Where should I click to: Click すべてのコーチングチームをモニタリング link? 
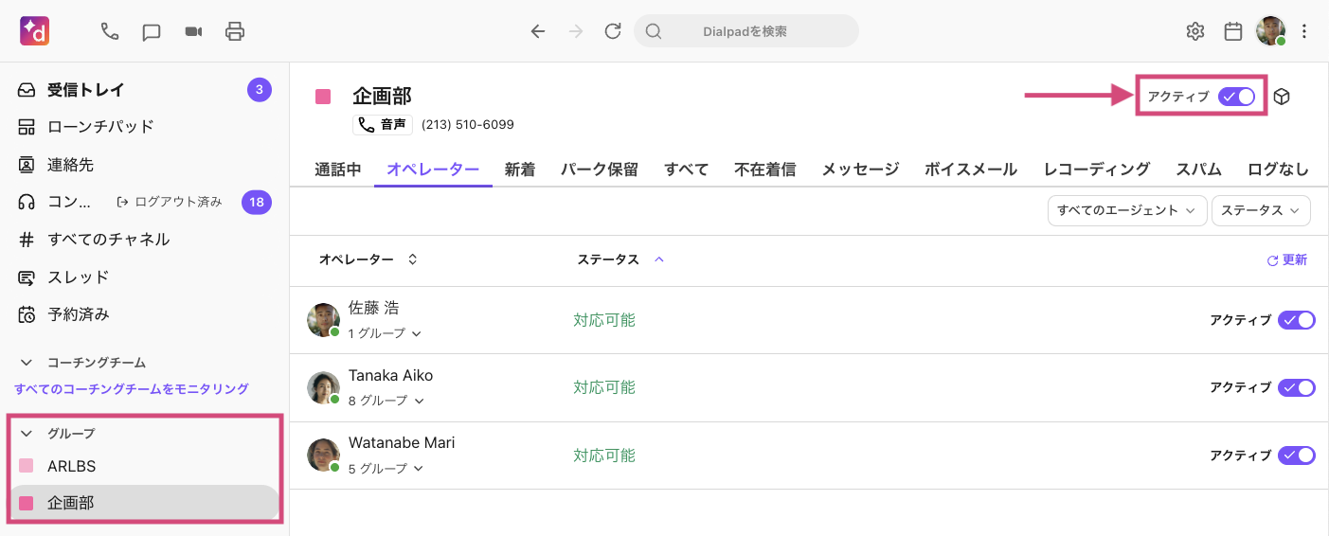point(132,388)
